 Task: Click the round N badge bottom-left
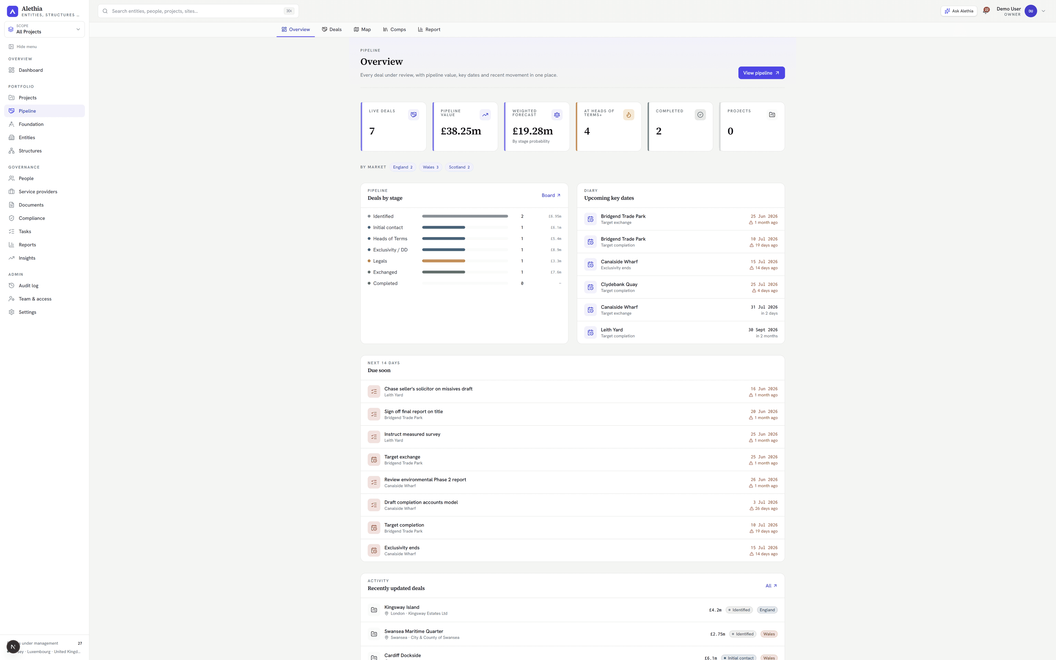click(13, 647)
